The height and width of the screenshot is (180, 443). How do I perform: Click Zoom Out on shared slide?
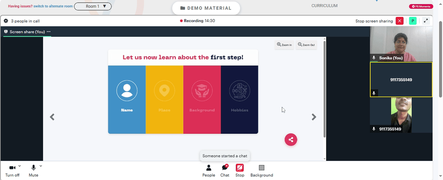pos(306,45)
